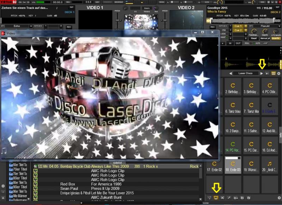Switch to WAVE view in top bar
The image size is (282, 205).
point(161,2)
